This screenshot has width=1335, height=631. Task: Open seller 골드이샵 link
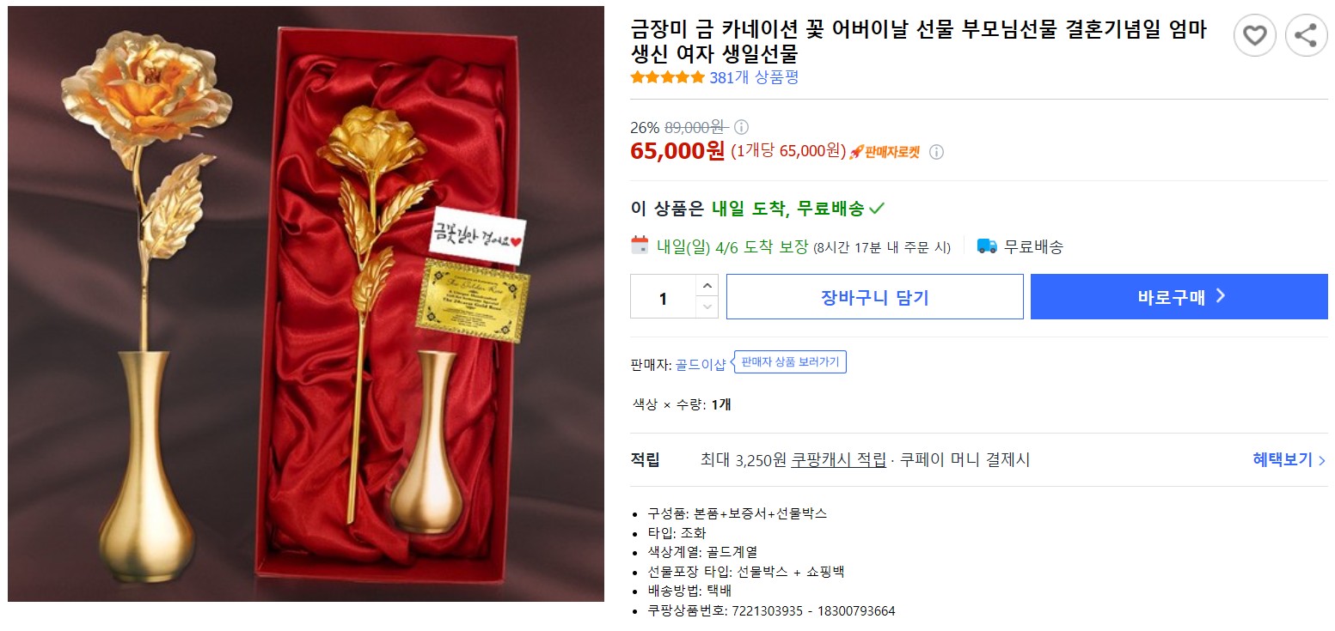[x=701, y=364]
